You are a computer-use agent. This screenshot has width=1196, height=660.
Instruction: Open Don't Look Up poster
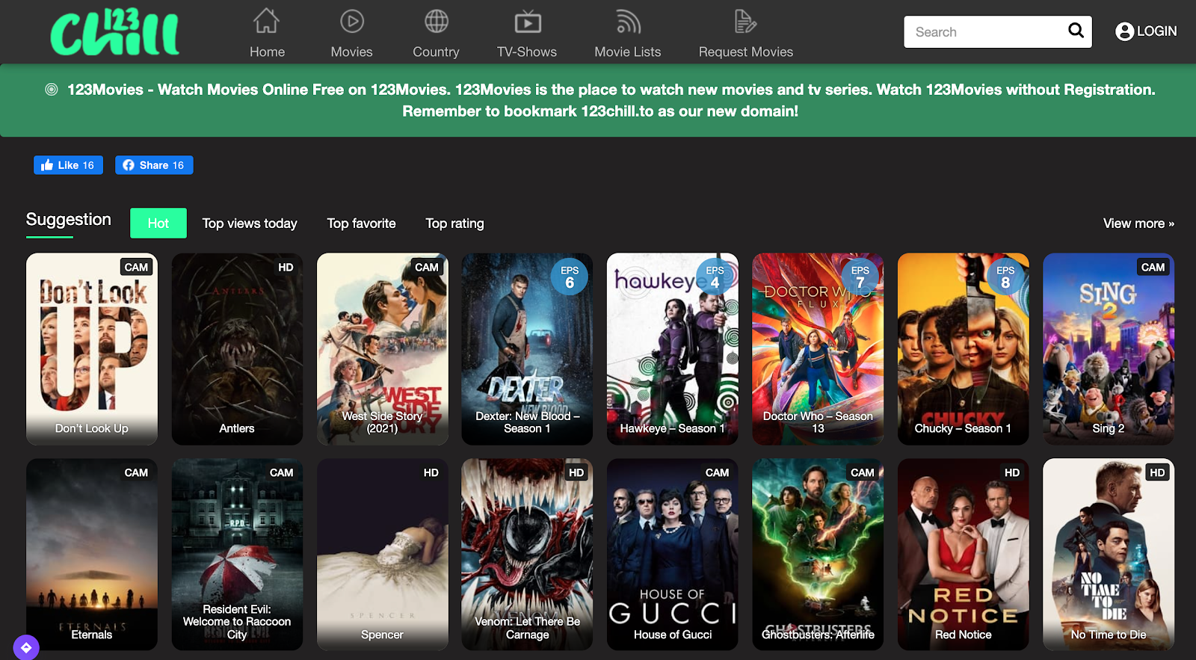pyautogui.click(x=92, y=349)
